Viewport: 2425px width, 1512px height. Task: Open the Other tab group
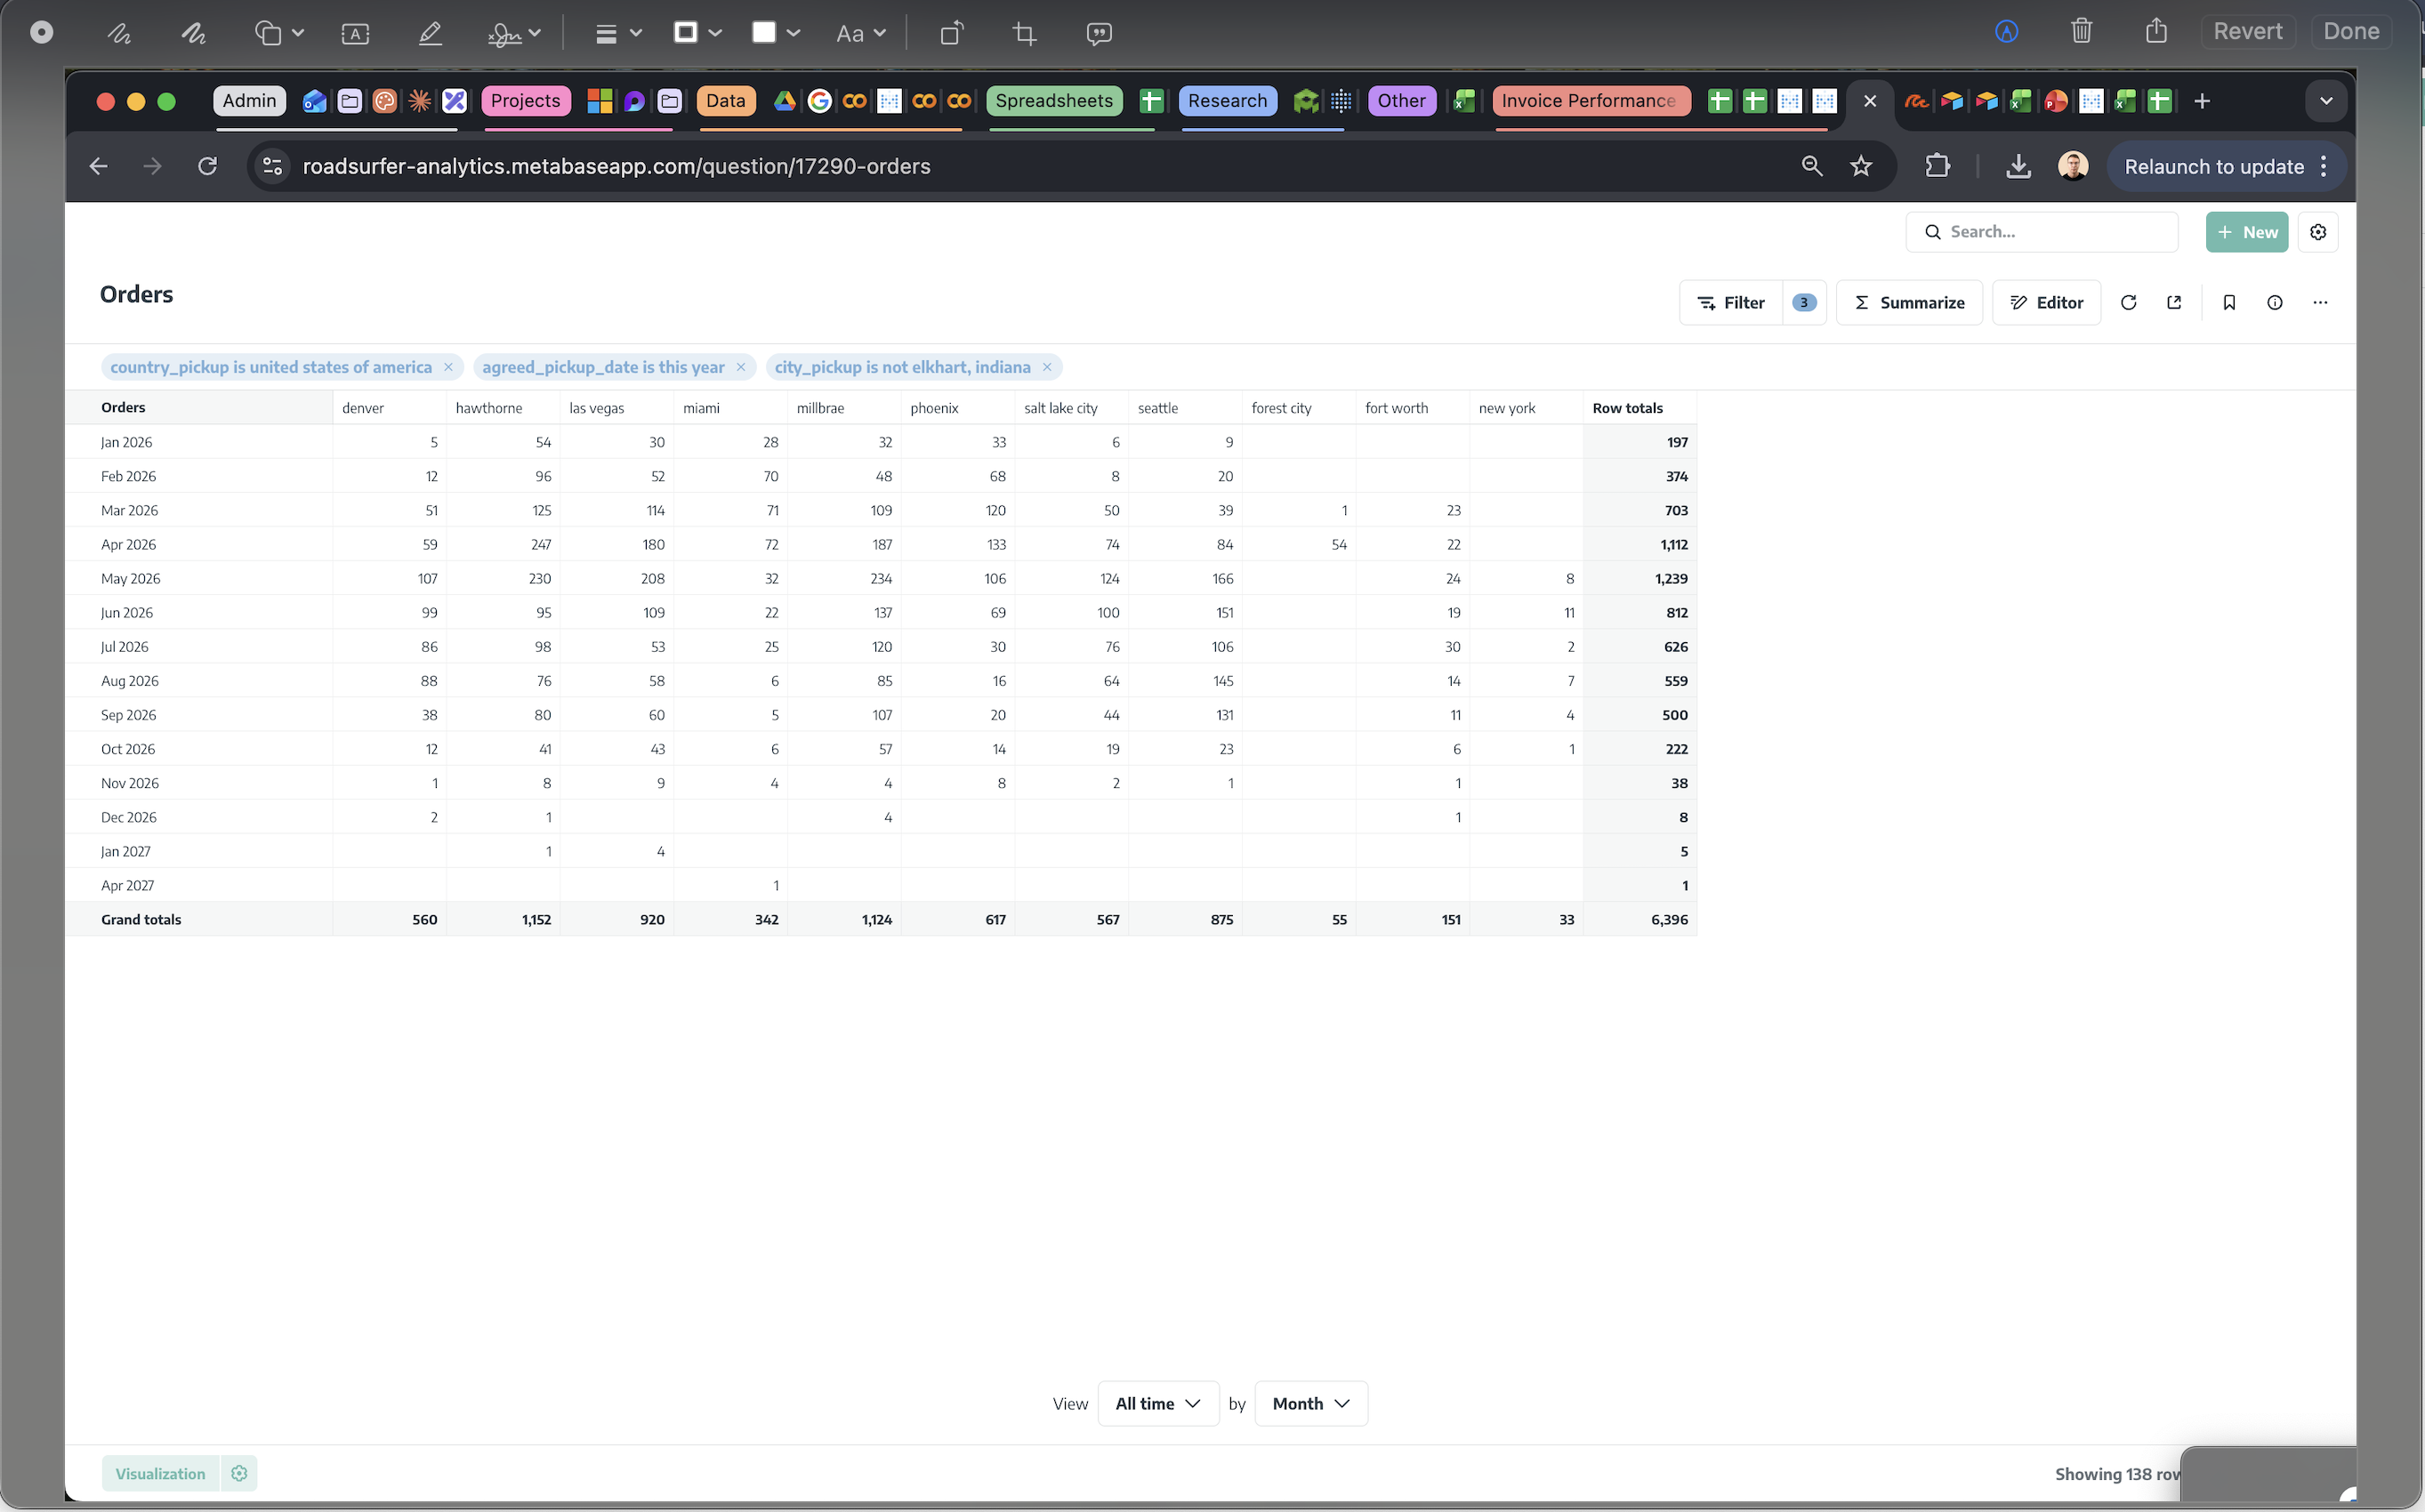(1401, 101)
